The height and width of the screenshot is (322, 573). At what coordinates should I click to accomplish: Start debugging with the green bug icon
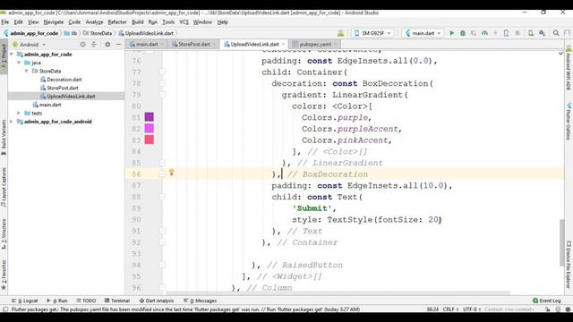tap(463, 33)
